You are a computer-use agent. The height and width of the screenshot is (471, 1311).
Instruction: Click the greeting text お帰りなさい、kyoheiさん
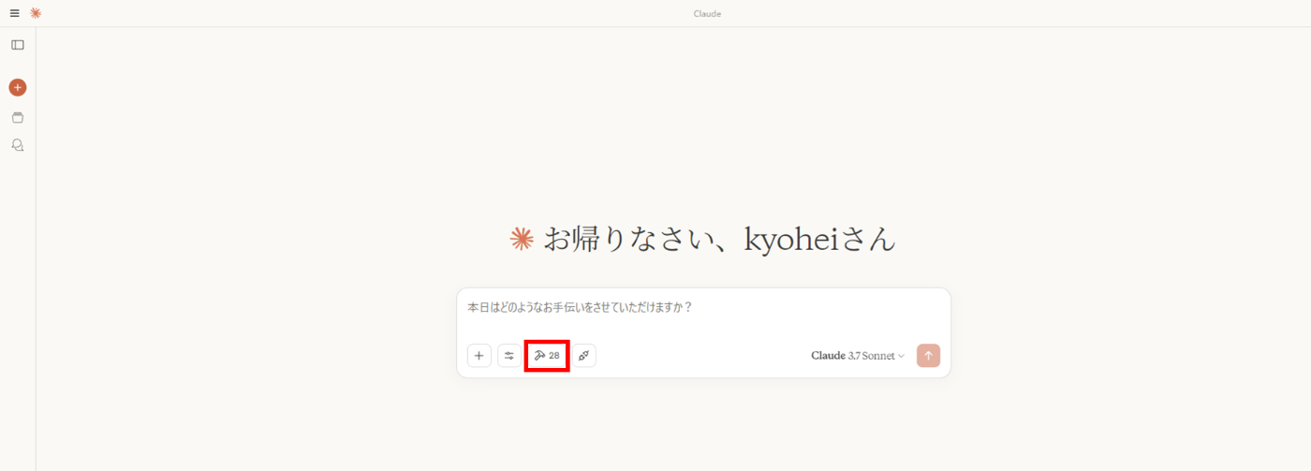[x=719, y=240]
